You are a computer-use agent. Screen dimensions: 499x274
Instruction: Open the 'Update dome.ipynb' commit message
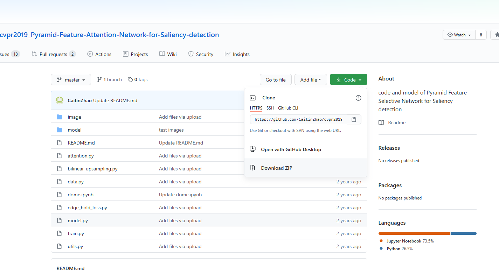click(x=180, y=195)
